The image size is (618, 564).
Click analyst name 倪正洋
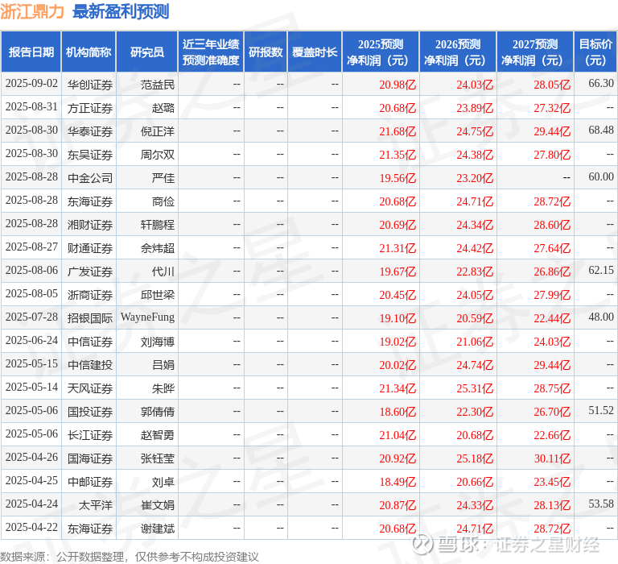pos(158,131)
